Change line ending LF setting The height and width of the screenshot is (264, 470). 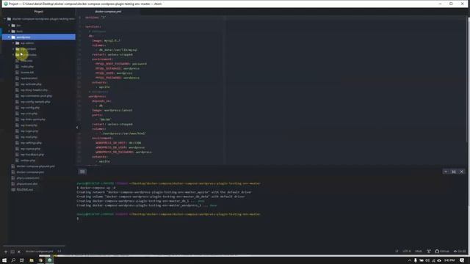(397, 252)
